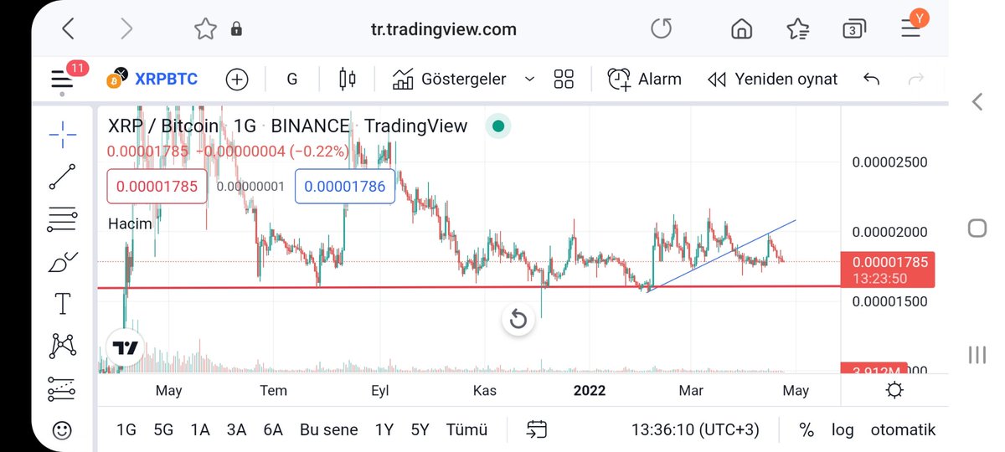Screen dimensions: 1005x452
Task: Open Android recent apps button
Action: pyautogui.click(x=977, y=355)
